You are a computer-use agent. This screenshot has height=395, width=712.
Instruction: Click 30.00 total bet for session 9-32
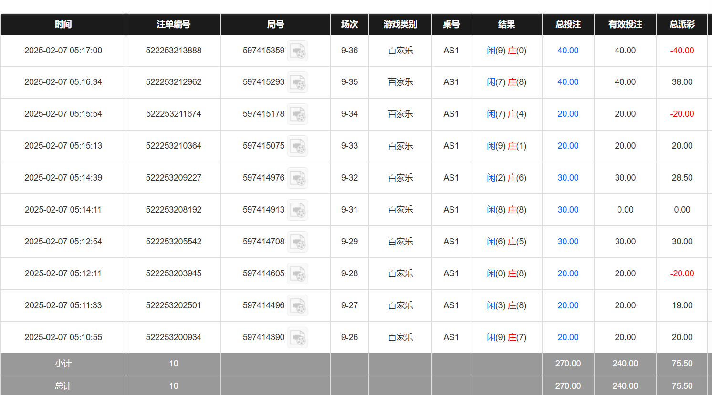(x=567, y=178)
